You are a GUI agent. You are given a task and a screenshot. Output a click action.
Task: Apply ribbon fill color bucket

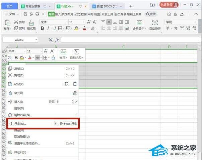76,28
